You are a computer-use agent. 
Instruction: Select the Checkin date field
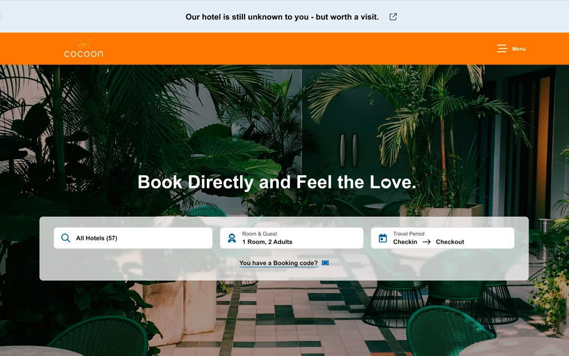[x=405, y=242]
